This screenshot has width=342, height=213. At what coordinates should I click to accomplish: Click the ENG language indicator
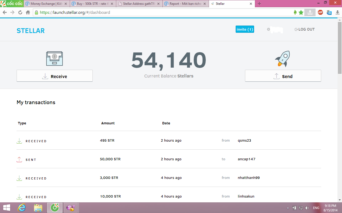click(316, 208)
